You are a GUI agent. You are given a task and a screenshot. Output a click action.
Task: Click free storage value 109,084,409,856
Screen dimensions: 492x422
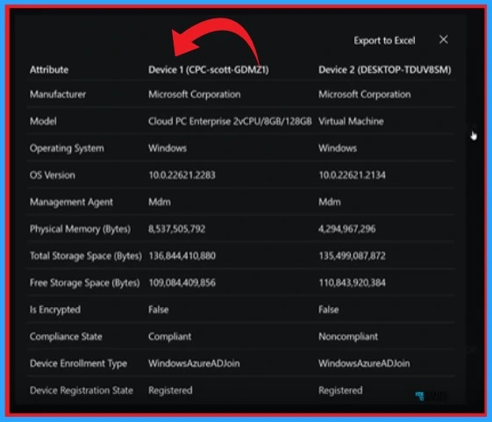[182, 283]
